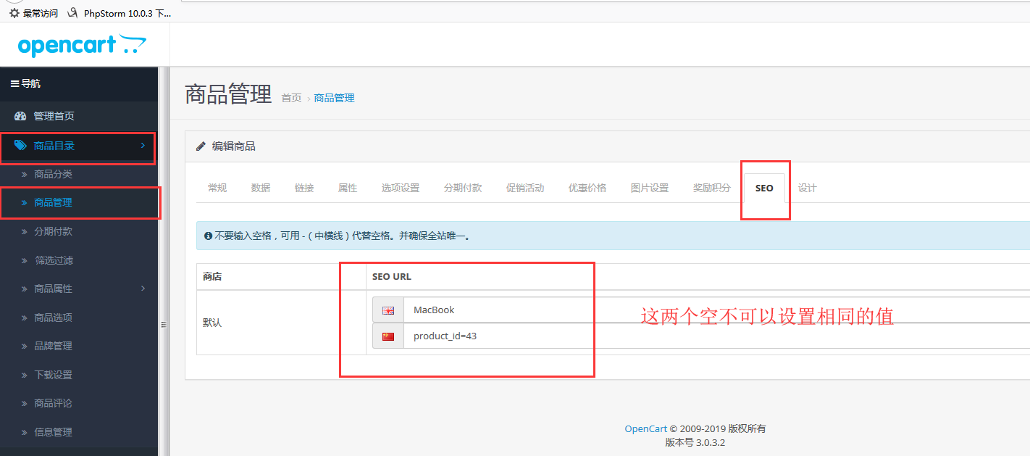Click the dashboard icon beside 管理首页
The image size is (1030, 456).
tap(20, 116)
